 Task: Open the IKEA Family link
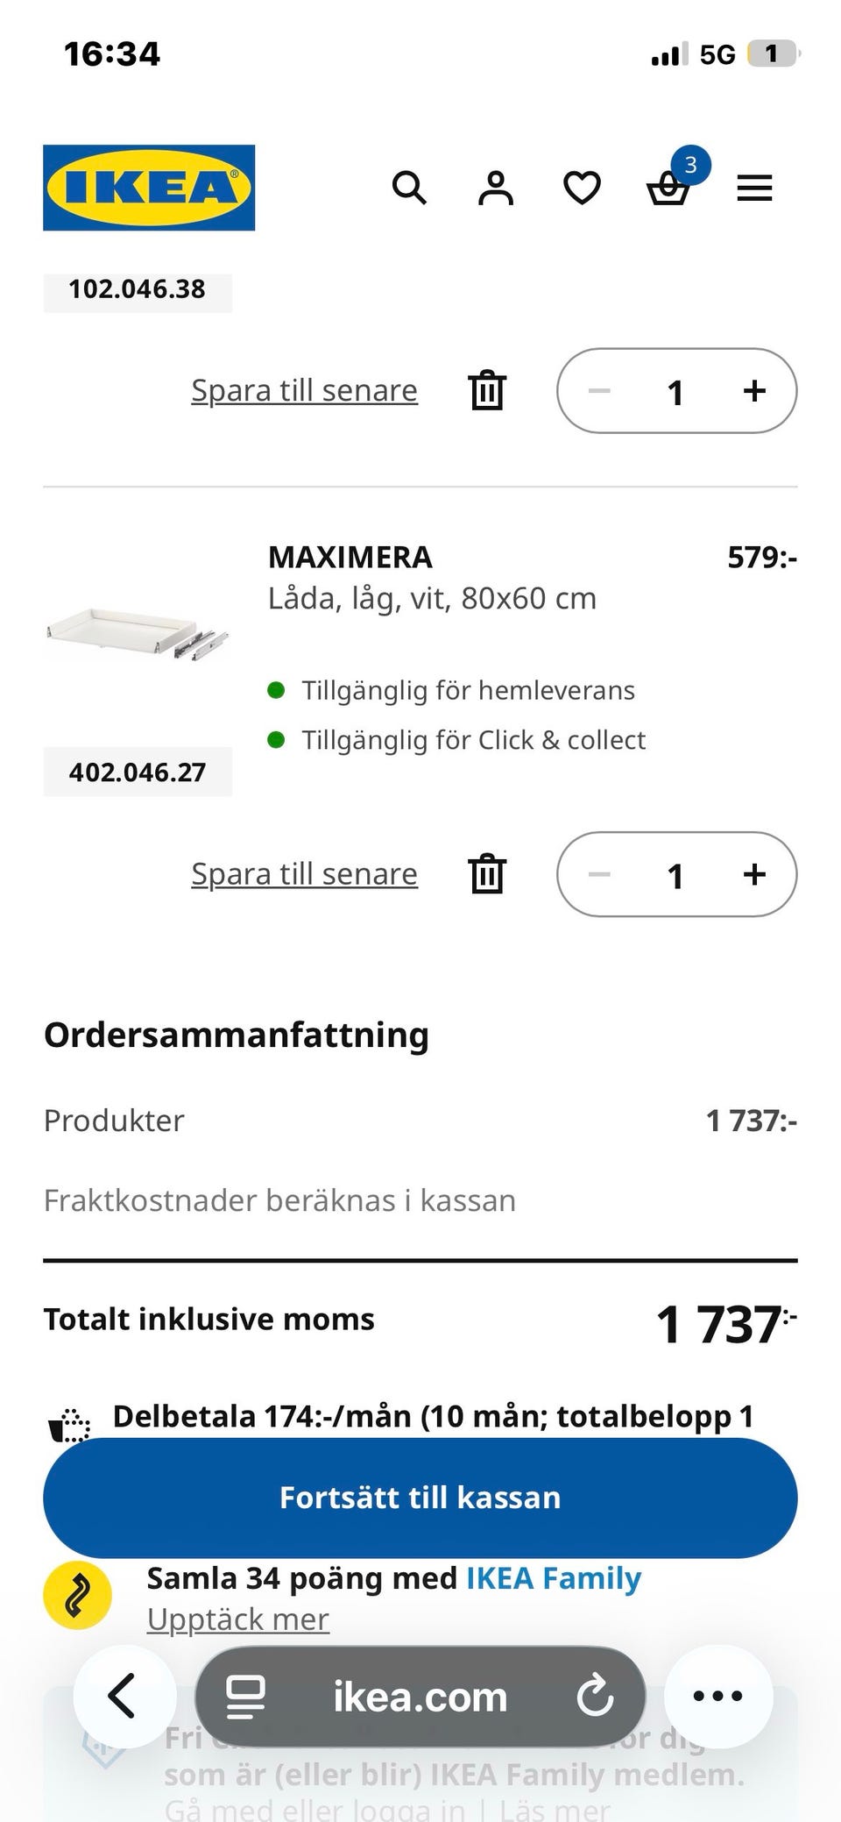(554, 1578)
